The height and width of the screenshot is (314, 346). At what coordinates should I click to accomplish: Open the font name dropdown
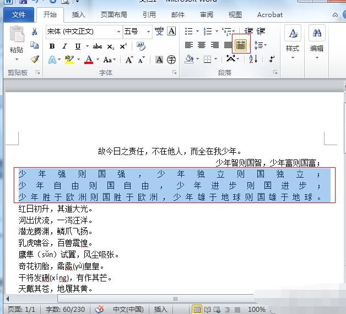click(118, 32)
